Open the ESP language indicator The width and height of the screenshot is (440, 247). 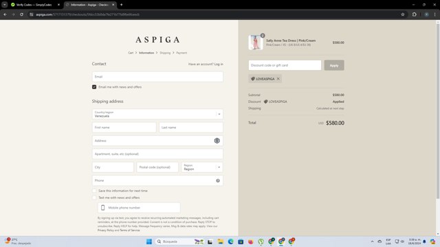[388, 242]
